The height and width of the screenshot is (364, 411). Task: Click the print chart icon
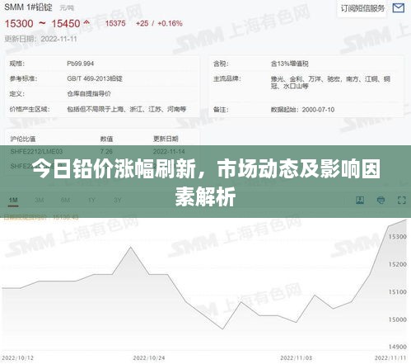[x=381, y=200]
